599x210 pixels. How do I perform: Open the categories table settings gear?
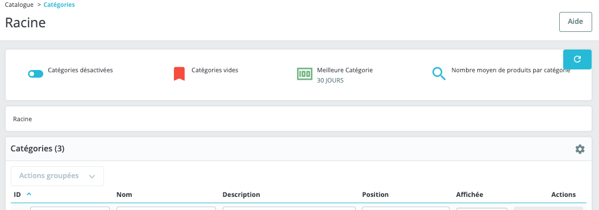pos(580,149)
